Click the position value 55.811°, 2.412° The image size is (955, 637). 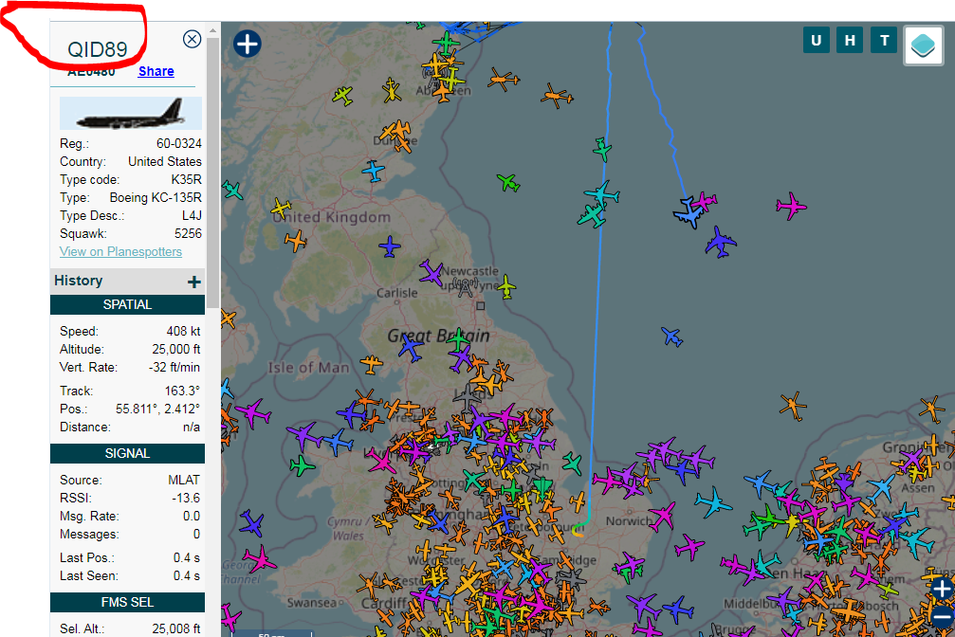coord(157,409)
